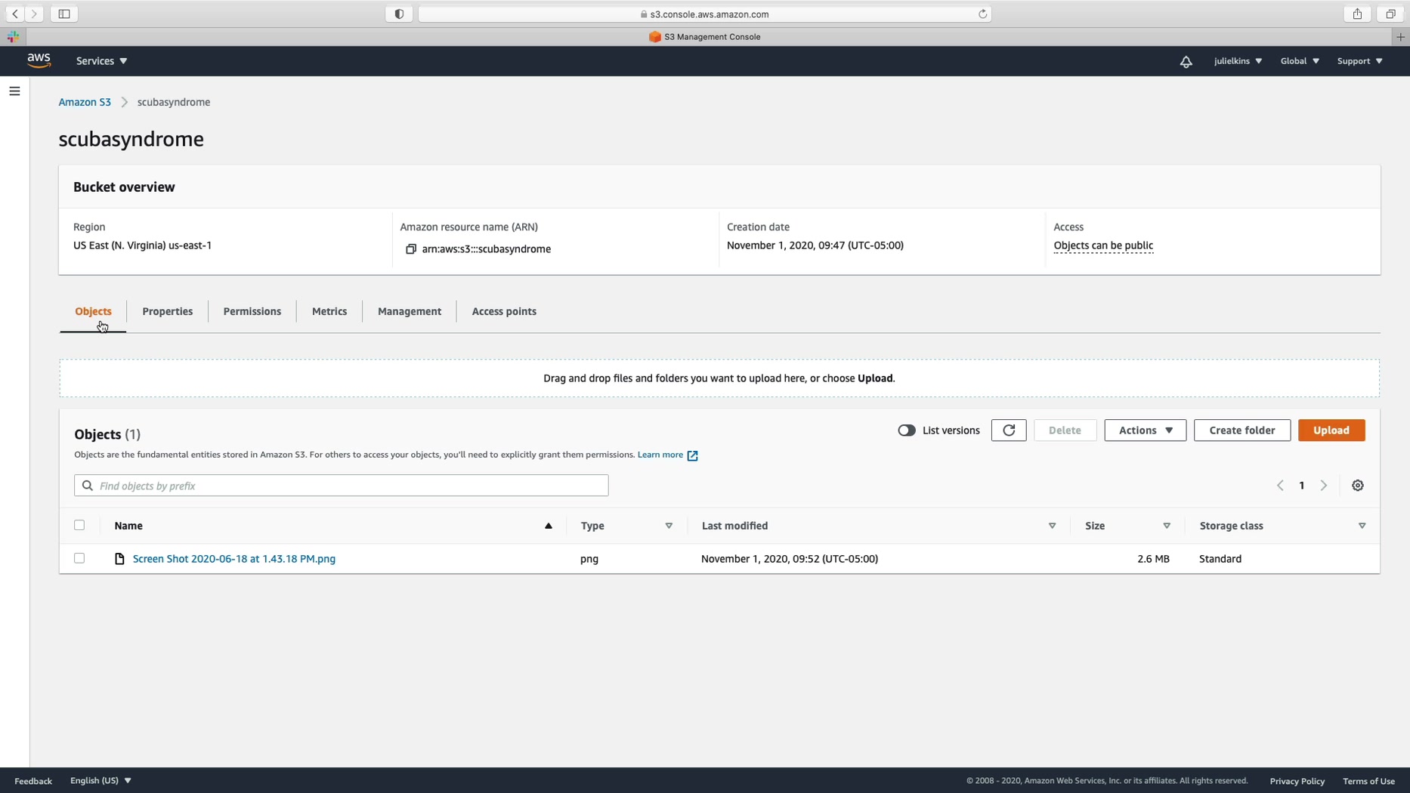The height and width of the screenshot is (793, 1410).
Task: Click the external link icon after Learn more
Action: 692,455
